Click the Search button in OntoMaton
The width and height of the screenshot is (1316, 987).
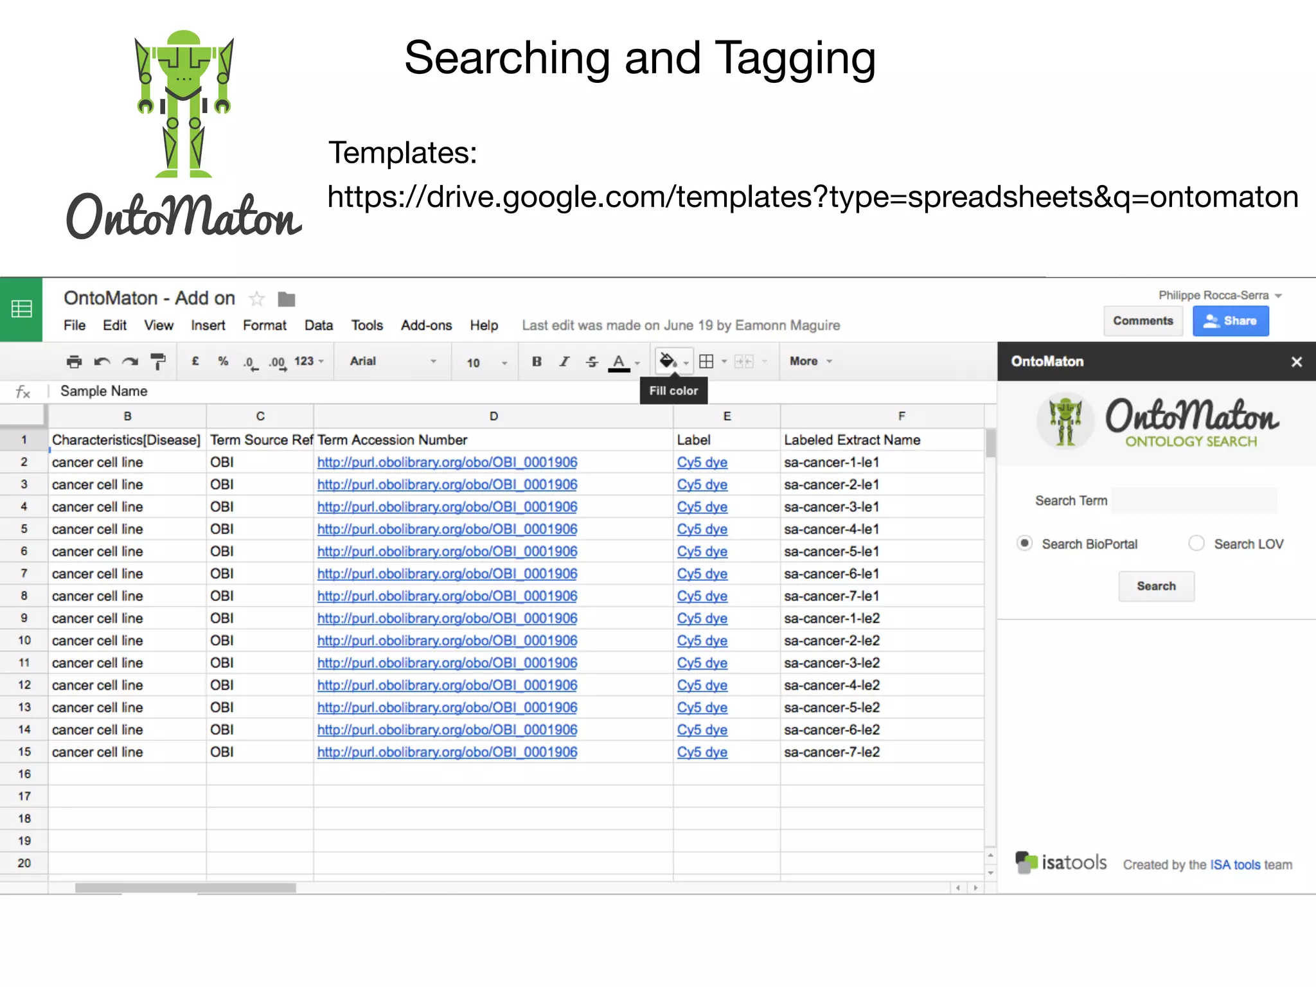pyautogui.click(x=1156, y=586)
